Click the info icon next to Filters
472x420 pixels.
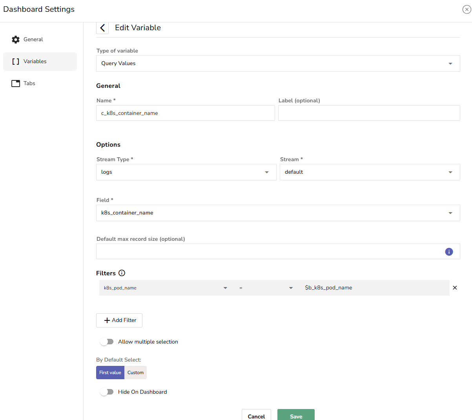coord(122,273)
